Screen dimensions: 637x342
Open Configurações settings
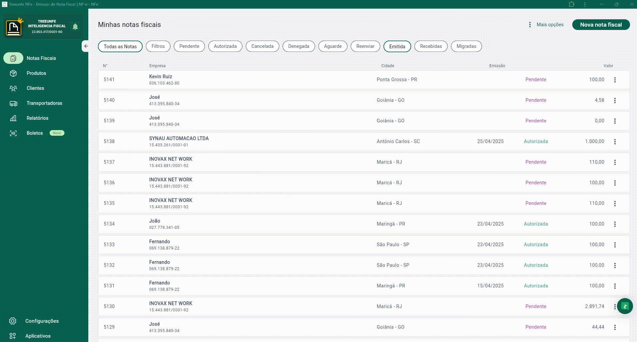[42, 321]
